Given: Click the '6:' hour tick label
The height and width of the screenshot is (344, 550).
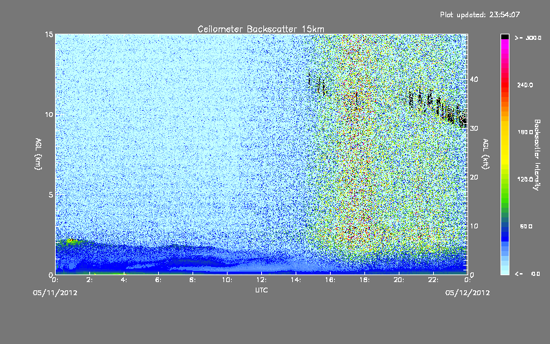Looking at the screenshot, I should pos(158,280).
